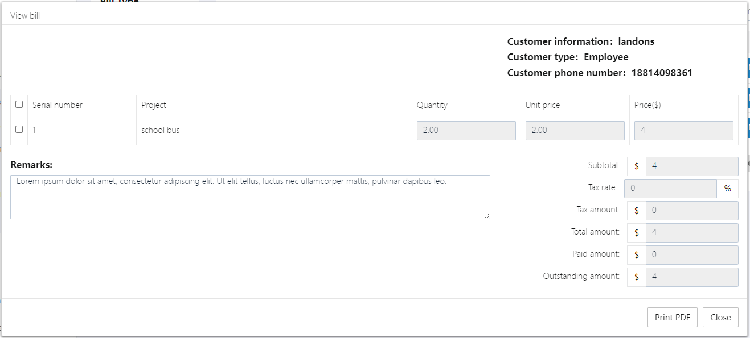Tick the checkbox for row 1
The width and height of the screenshot is (750, 338).
coord(19,130)
